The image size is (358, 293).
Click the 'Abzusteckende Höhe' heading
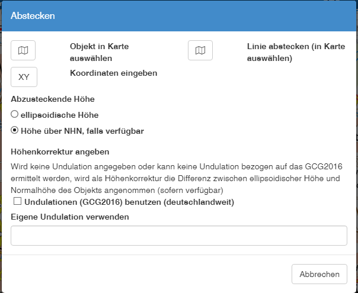click(53, 99)
